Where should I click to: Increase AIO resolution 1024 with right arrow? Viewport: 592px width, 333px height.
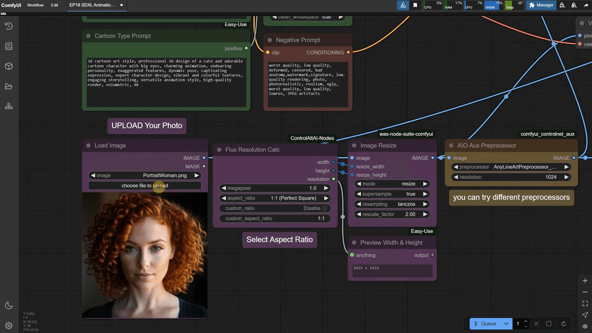(566, 177)
